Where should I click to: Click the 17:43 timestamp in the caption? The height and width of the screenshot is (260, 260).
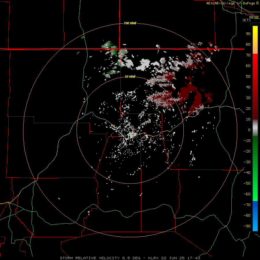[194, 258]
